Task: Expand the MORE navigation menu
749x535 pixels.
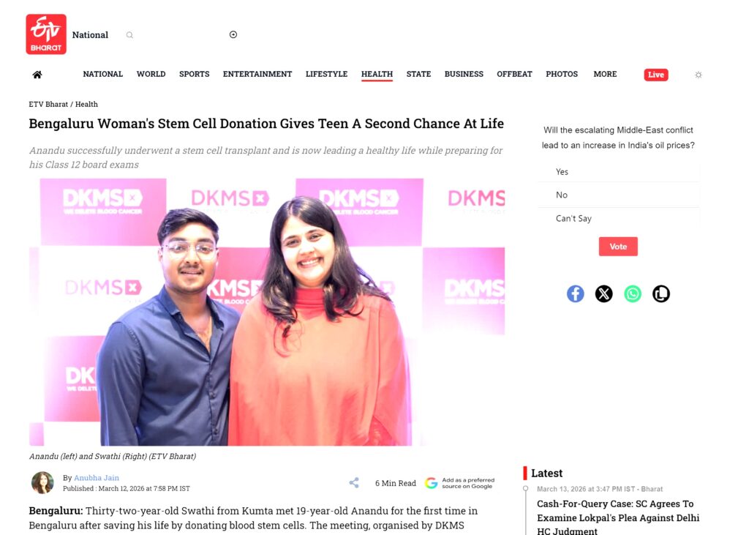Action: [605, 74]
